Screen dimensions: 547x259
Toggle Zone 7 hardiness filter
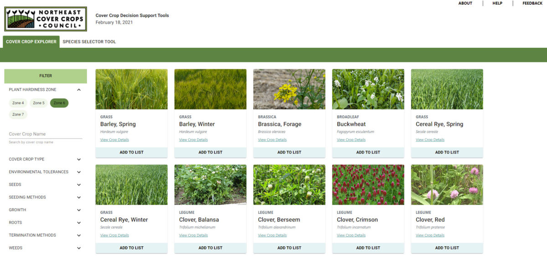point(18,114)
